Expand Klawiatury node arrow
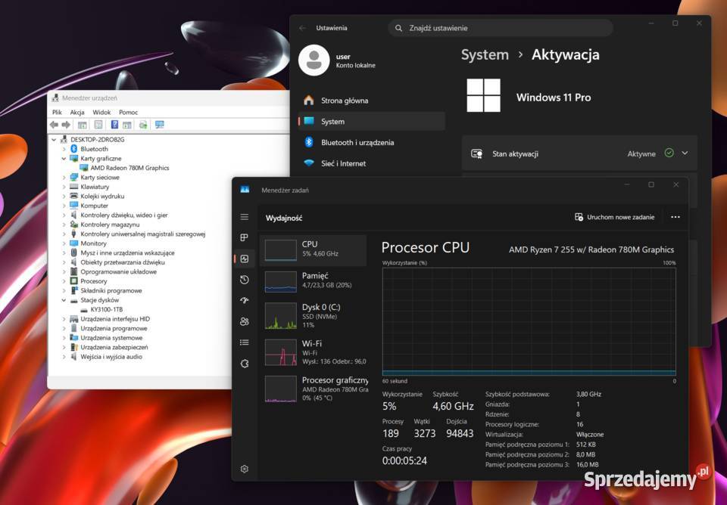727x505 pixels. tap(64, 187)
